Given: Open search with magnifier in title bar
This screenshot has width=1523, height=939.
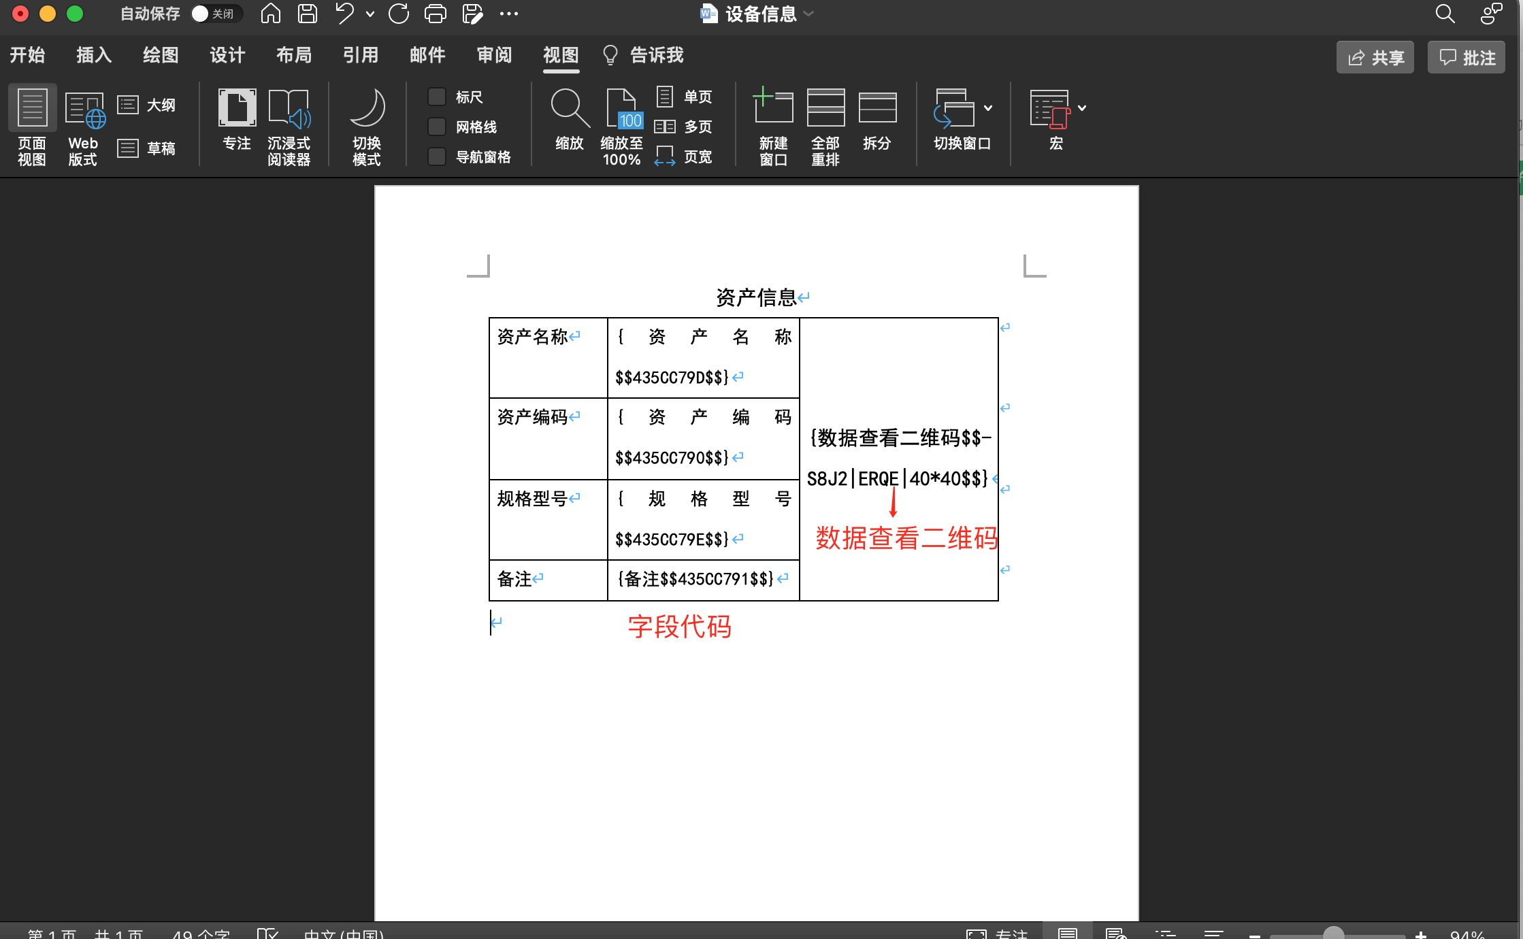Looking at the screenshot, I should [x=1445, y=14].
